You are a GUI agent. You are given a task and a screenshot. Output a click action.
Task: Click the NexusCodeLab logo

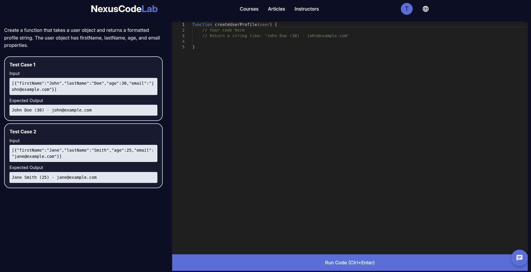tap(124, 9)
